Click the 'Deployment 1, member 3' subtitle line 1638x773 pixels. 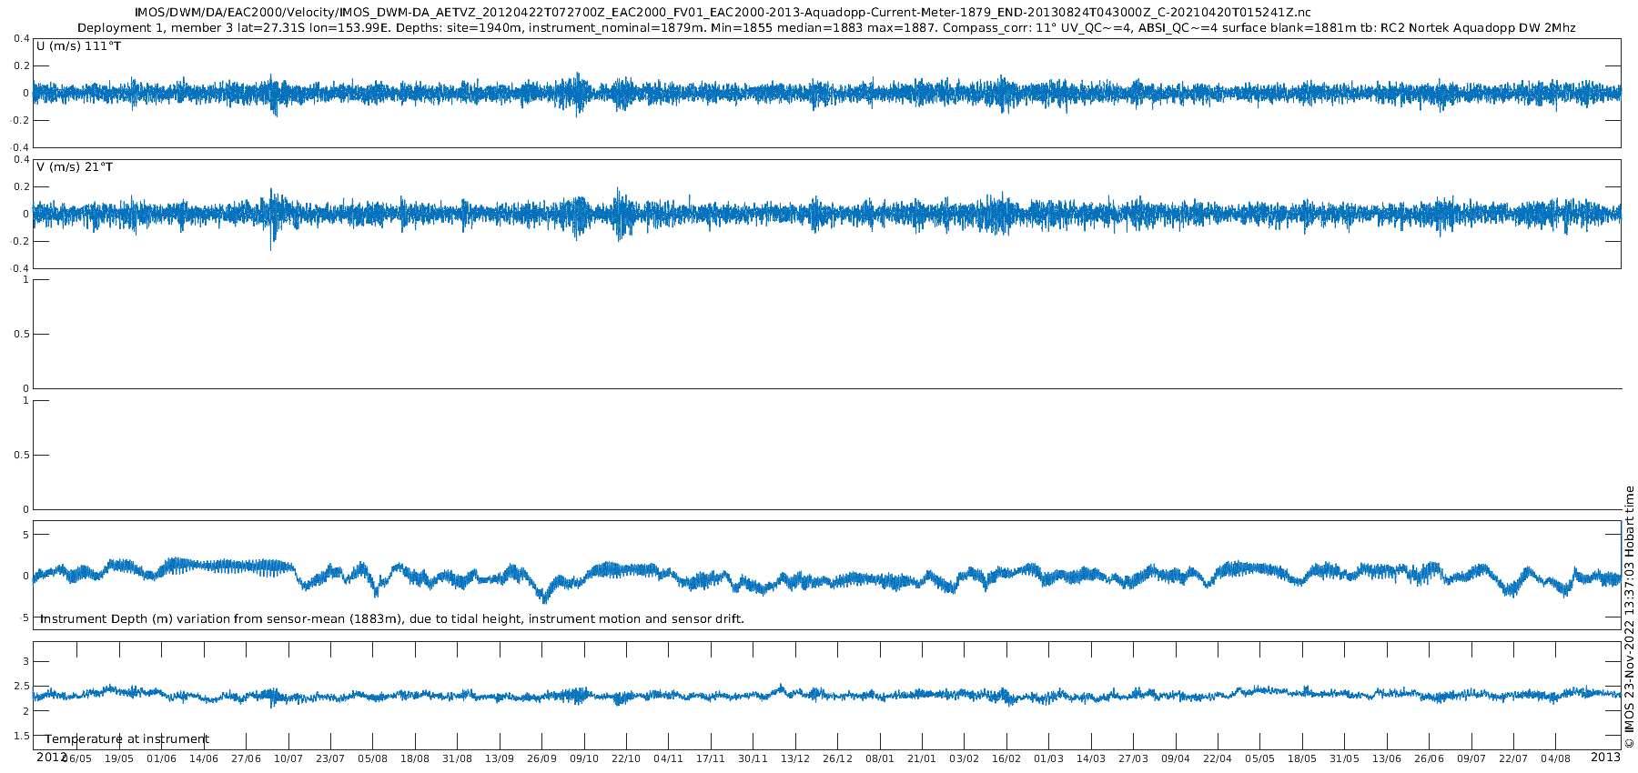[x=826, y=28]
